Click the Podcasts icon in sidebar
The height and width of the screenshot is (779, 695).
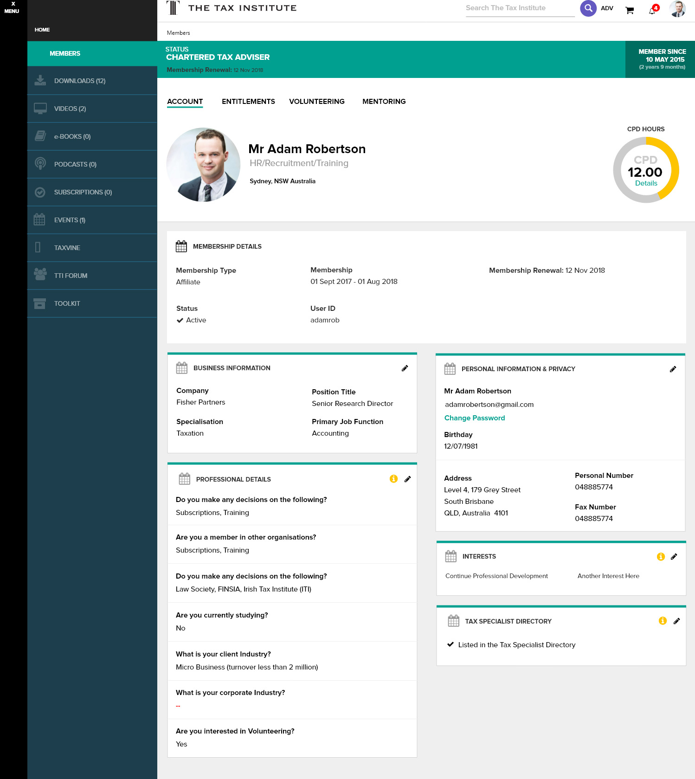coord(40,164)
